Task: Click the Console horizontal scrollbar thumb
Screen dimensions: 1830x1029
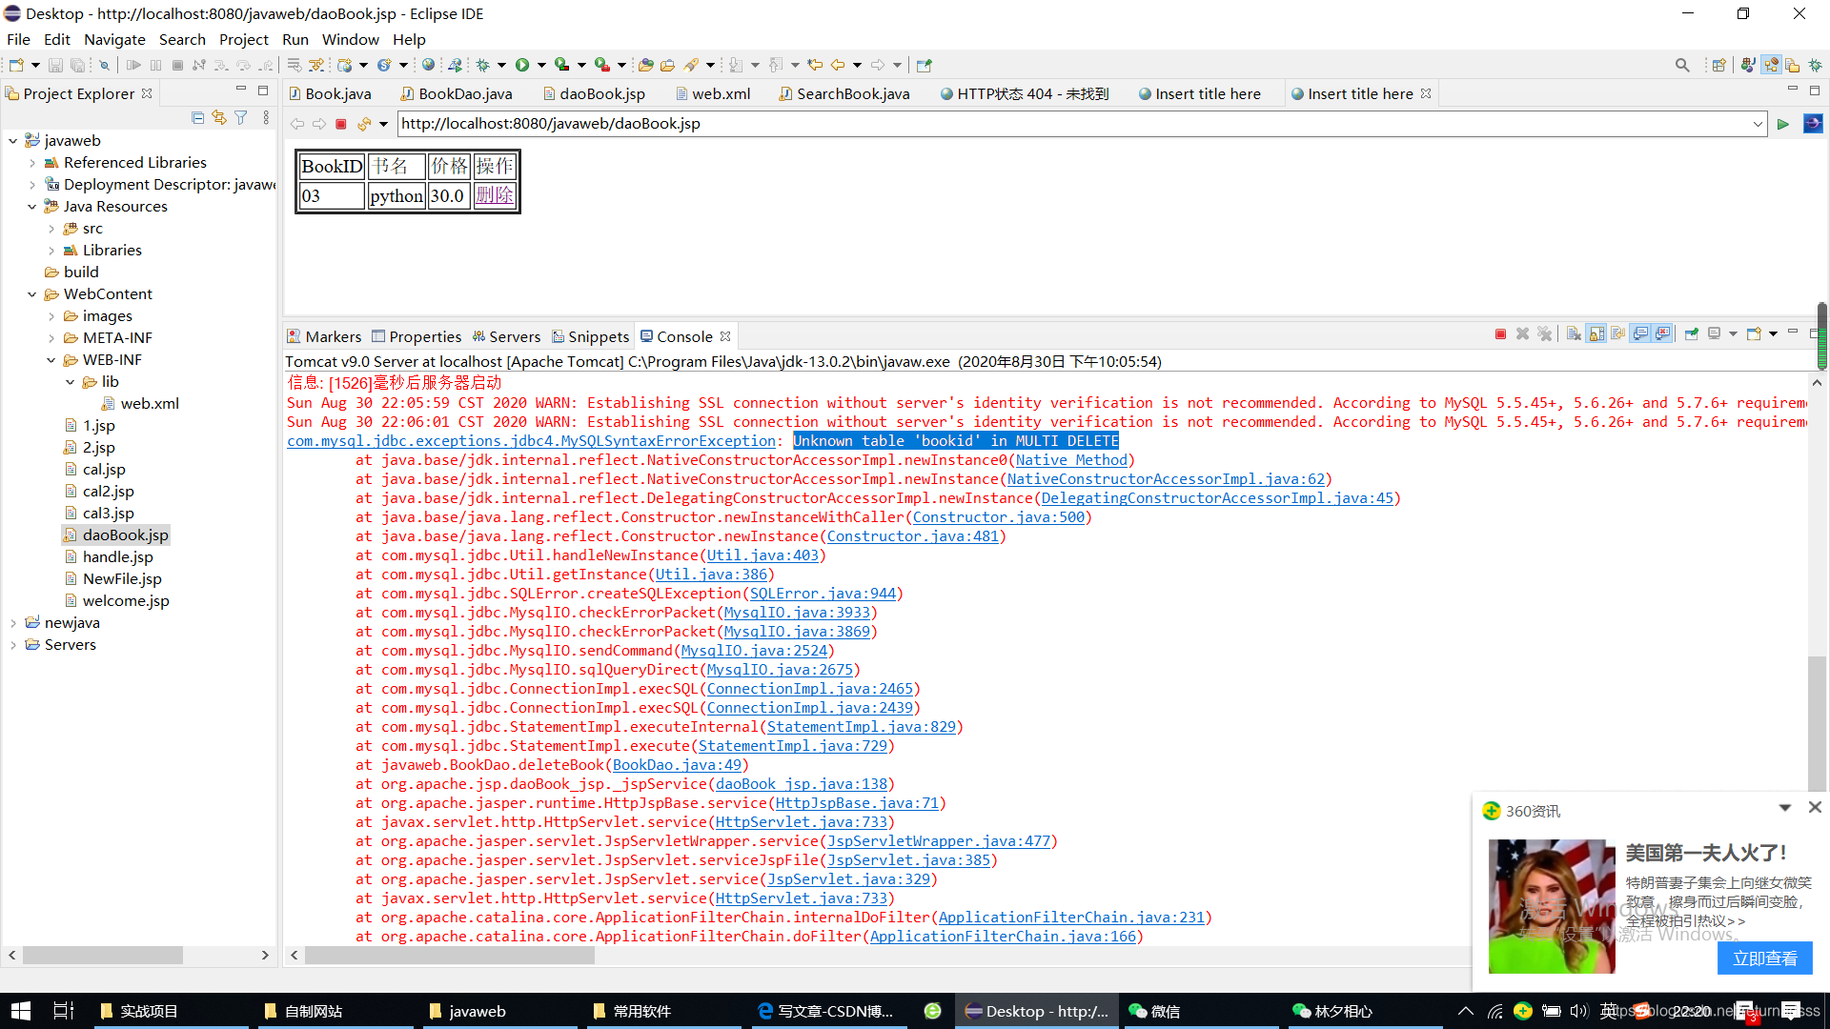Action: (449, 956)
